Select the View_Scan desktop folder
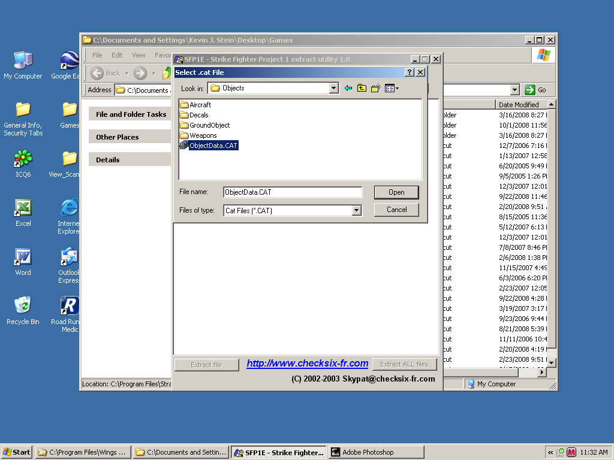Screen dimensions: 614x460 [x=64, y=164]
